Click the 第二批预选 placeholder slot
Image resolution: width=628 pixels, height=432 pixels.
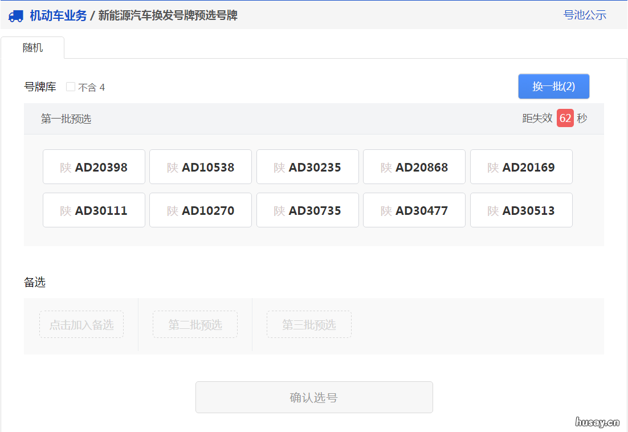195,324
